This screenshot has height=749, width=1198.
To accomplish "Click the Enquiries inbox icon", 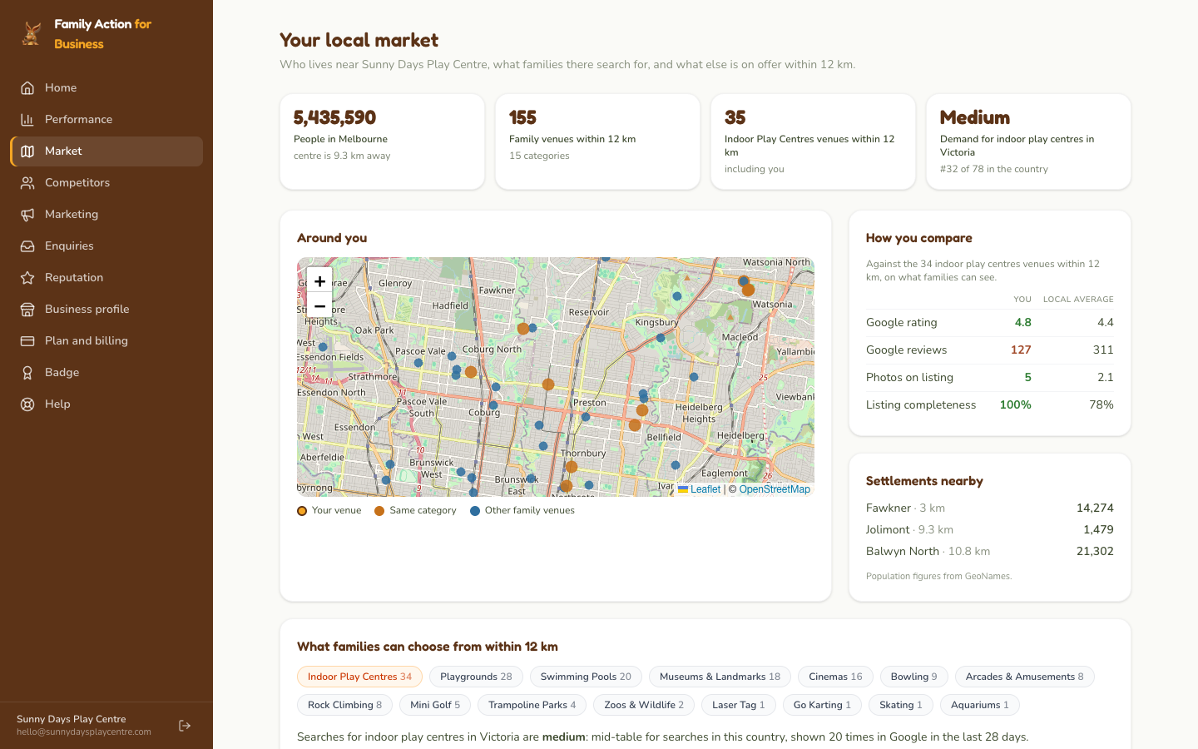I will click(27, 246).
